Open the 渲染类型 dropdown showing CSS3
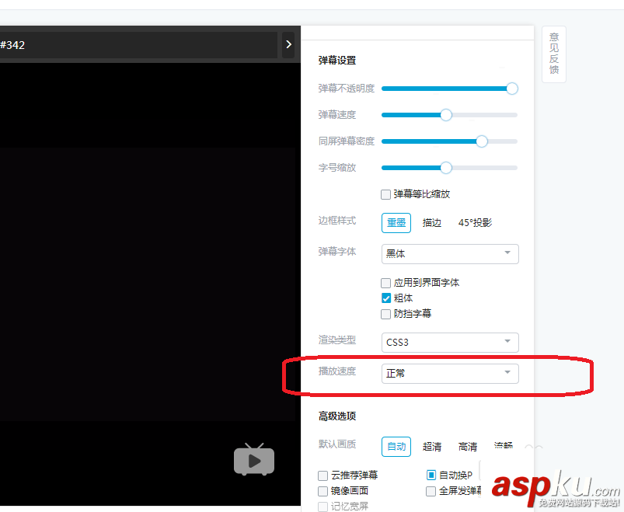This screenshot has width=624, height=512. pos(449,342)
